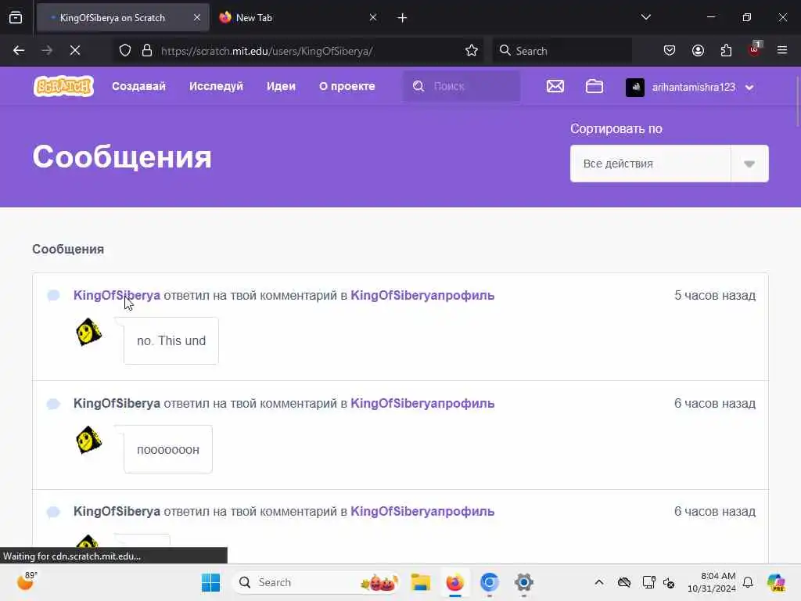
Task: Bookmark this page with the star
Action: 472,51
